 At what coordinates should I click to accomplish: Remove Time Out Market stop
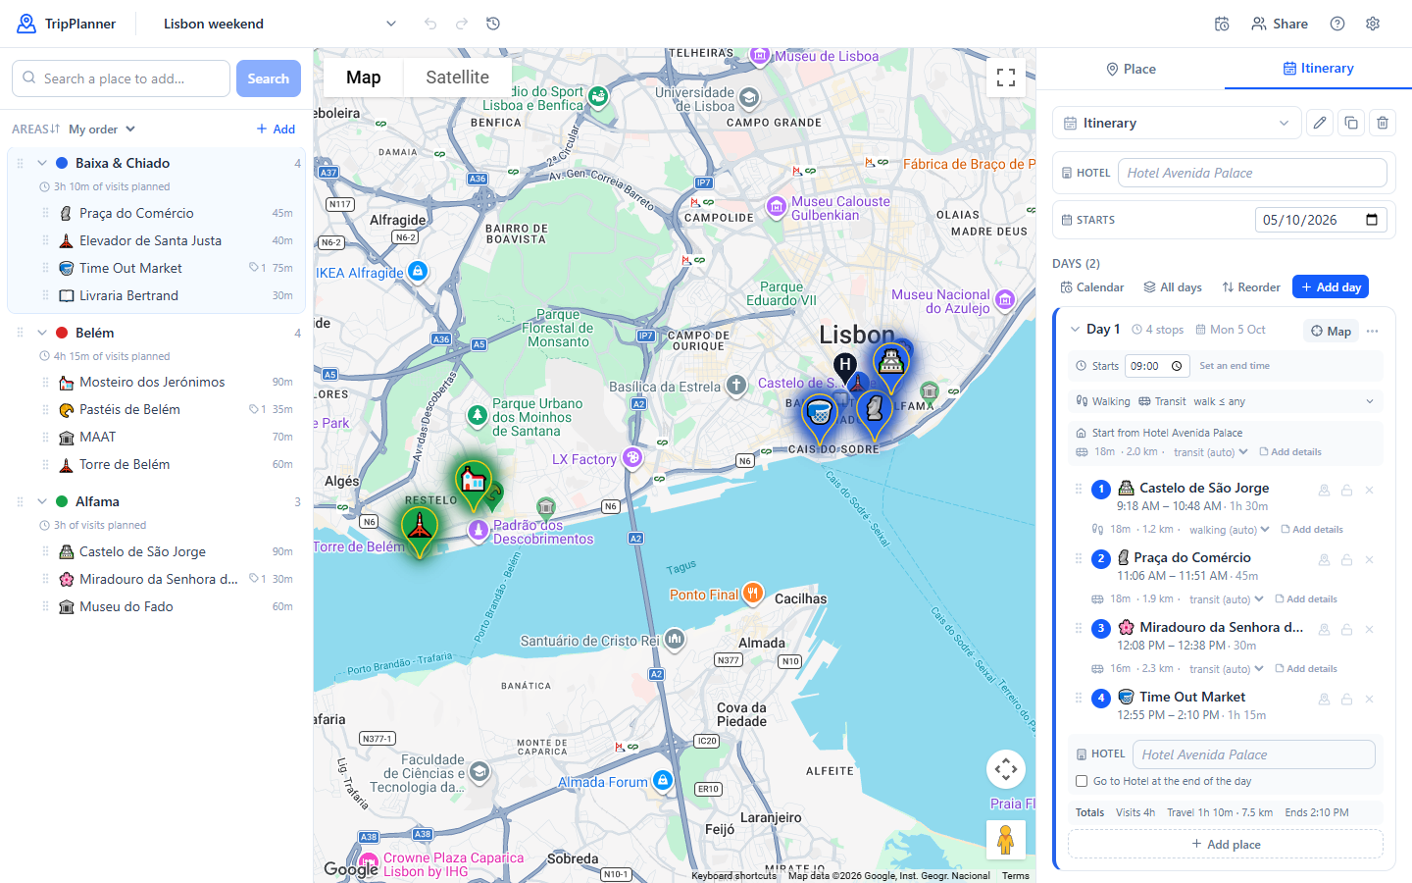point(1370,699)
